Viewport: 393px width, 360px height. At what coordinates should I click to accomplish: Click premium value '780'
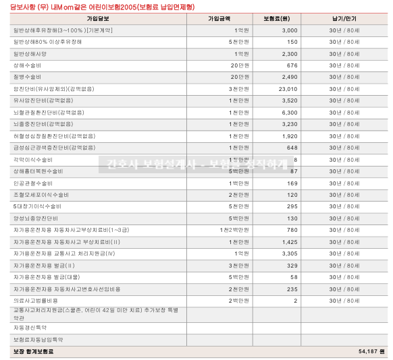[x=292, y=230]
